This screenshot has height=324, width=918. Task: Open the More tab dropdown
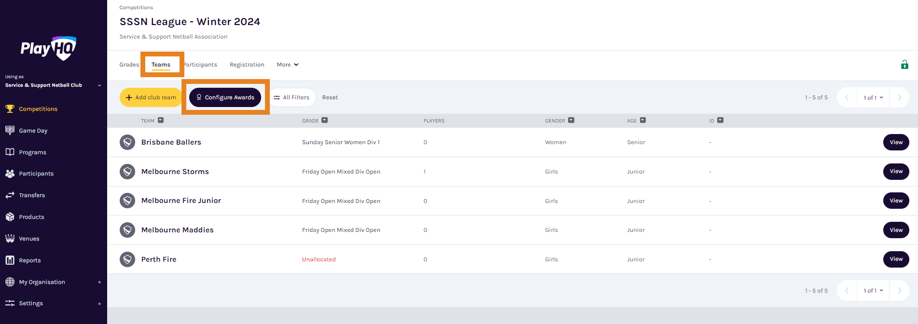[x=288, y=65]
